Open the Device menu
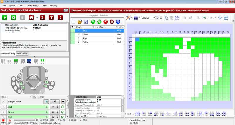This screenshot has width=235, height=125. (x=12, y=6)
